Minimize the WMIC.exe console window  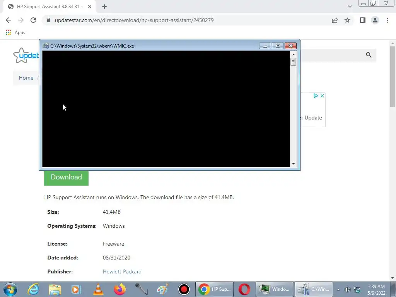coord(265,46)
